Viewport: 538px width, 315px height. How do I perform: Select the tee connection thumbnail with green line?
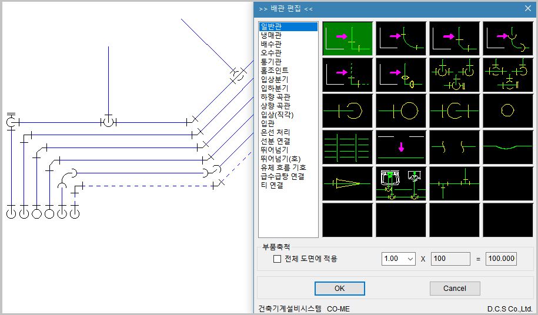[455, 183]
